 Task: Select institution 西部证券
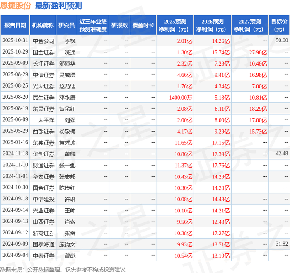(x=43, y=132)
